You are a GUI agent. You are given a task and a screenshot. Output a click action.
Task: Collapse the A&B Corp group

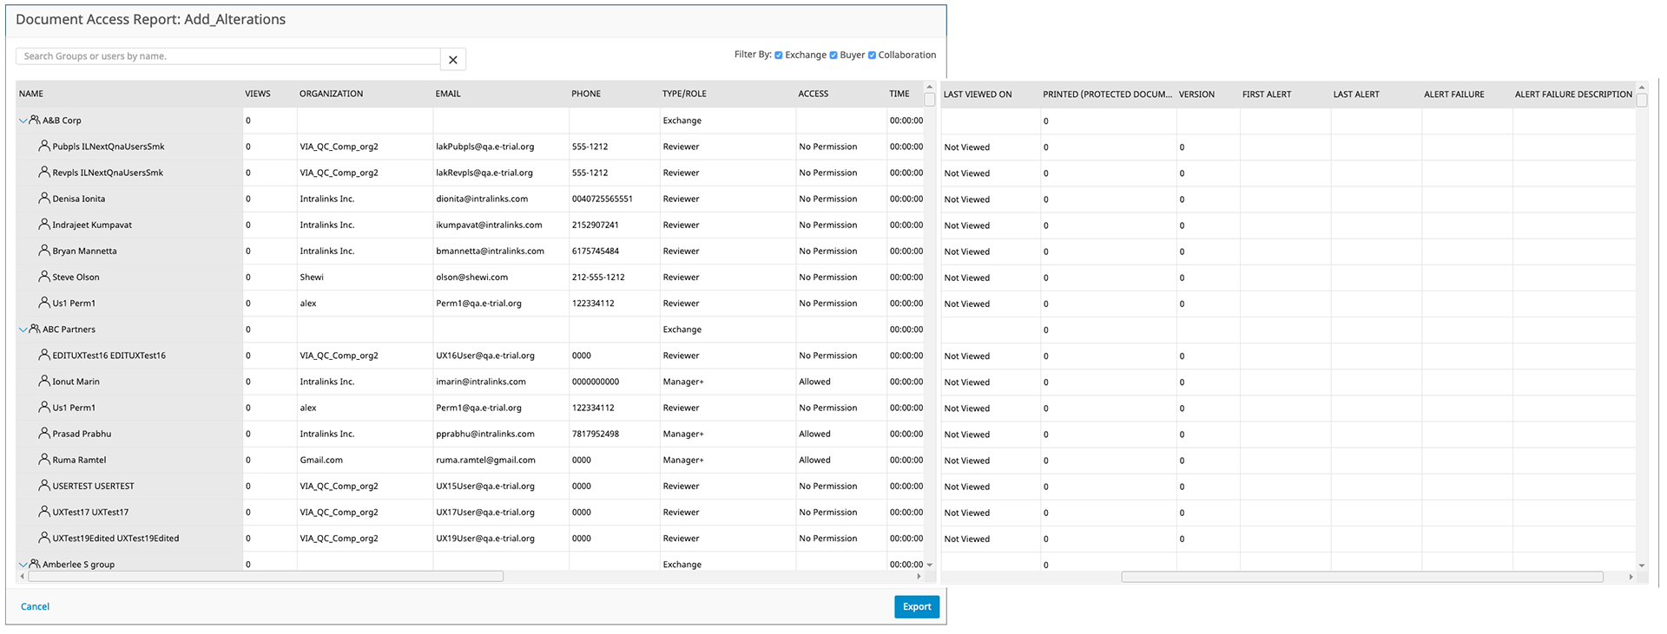coord(23,121)
